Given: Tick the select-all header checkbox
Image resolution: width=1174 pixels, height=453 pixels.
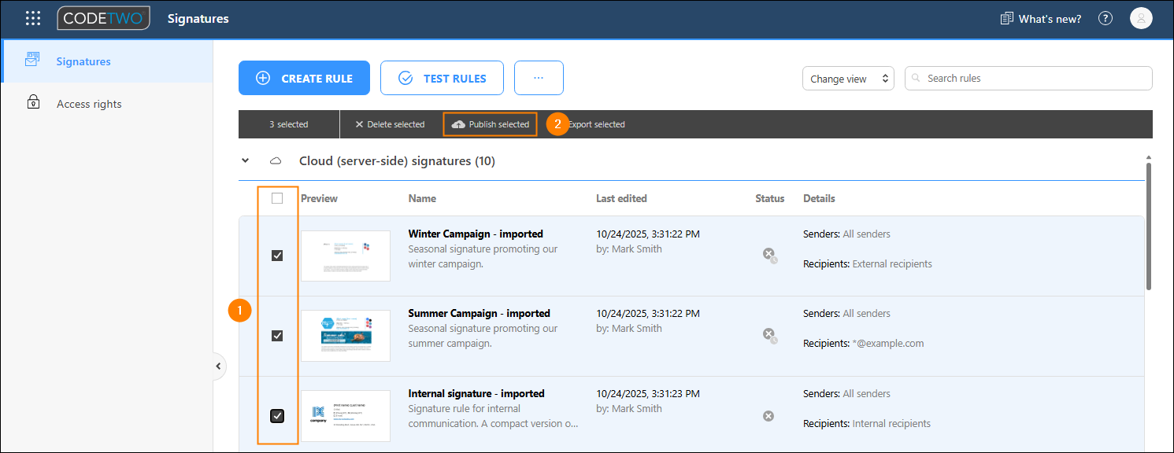Looking at the screenshot, I should [x=277, y=198].
